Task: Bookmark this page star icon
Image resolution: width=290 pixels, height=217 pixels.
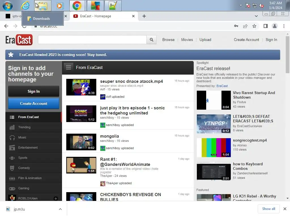Action: 254,26
